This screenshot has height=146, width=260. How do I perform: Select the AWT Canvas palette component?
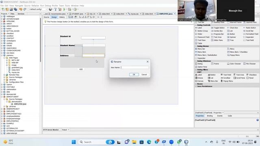pos(199,81)
